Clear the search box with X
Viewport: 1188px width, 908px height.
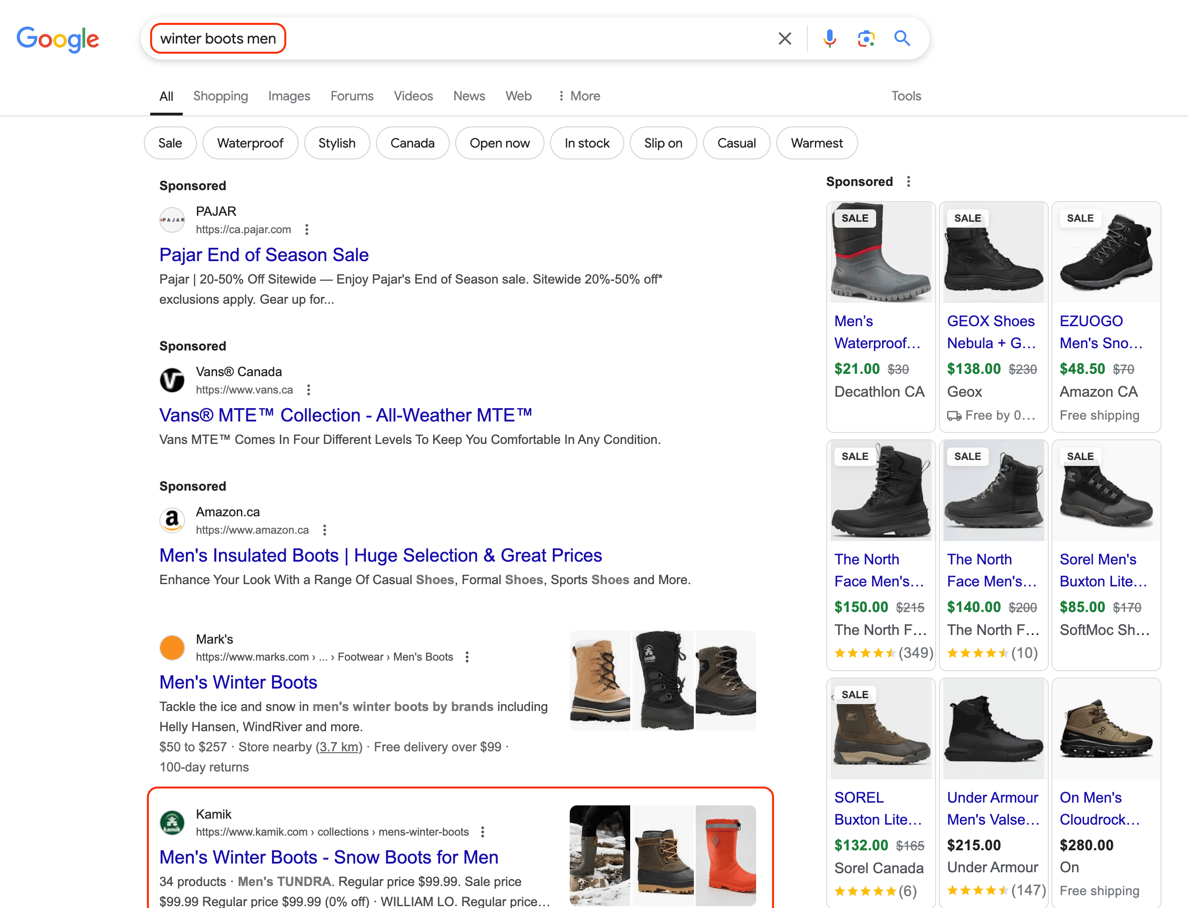[x=785, y=38]
